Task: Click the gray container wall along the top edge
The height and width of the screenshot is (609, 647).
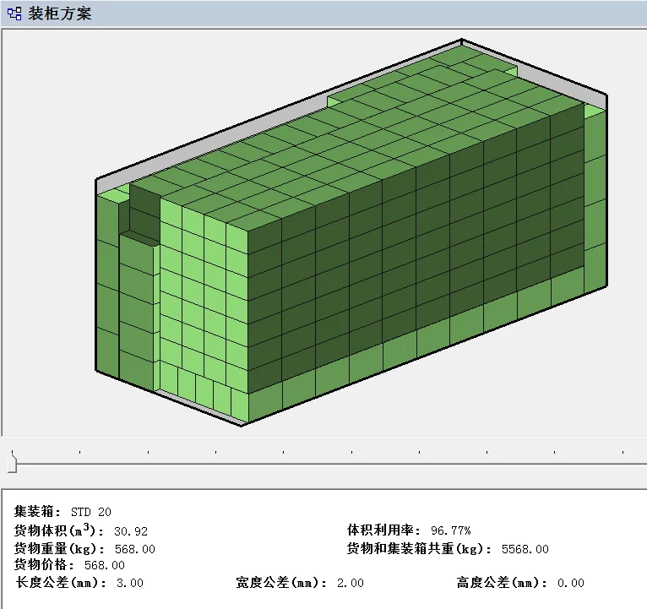Action: click(x=279, y=111)
